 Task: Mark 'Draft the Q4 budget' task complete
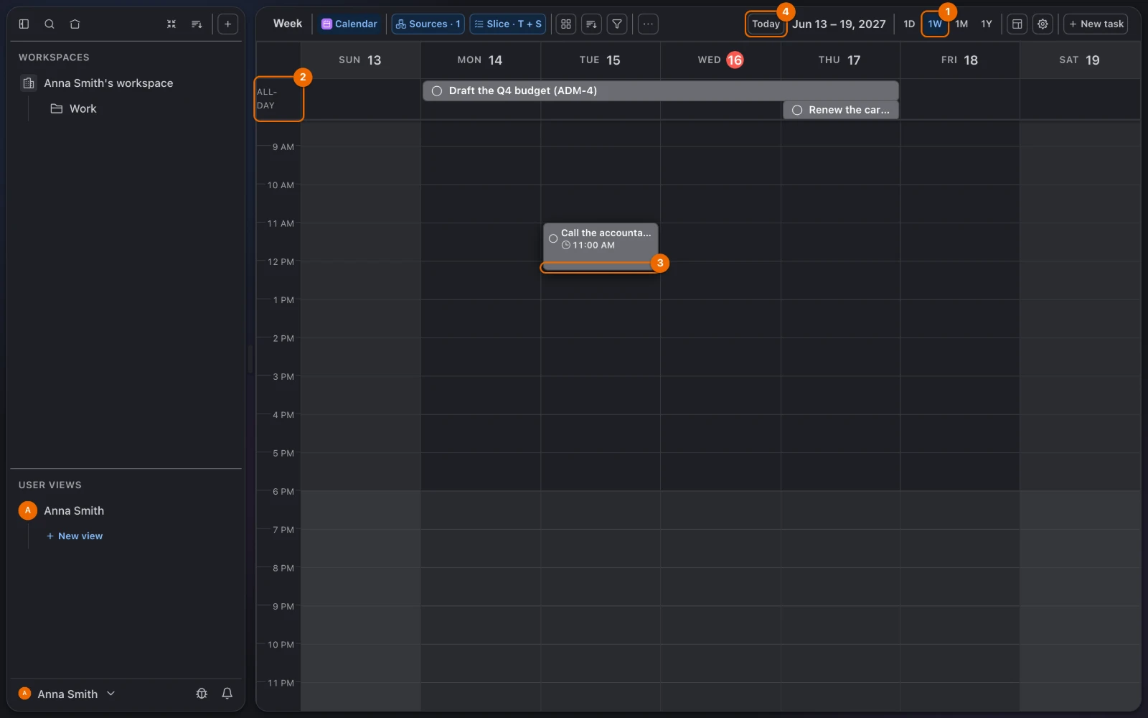point(437,91)
